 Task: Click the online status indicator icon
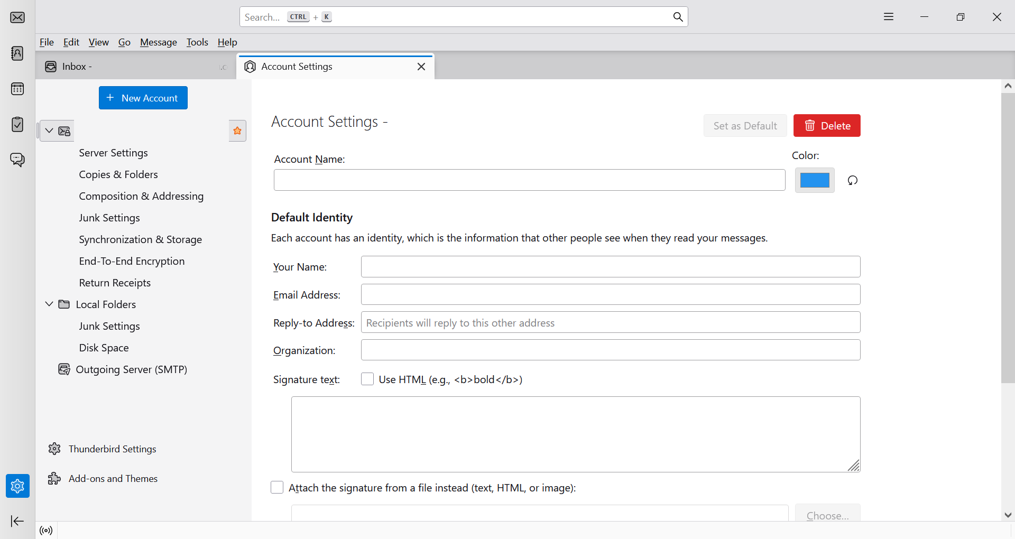[x=47, y=531]
